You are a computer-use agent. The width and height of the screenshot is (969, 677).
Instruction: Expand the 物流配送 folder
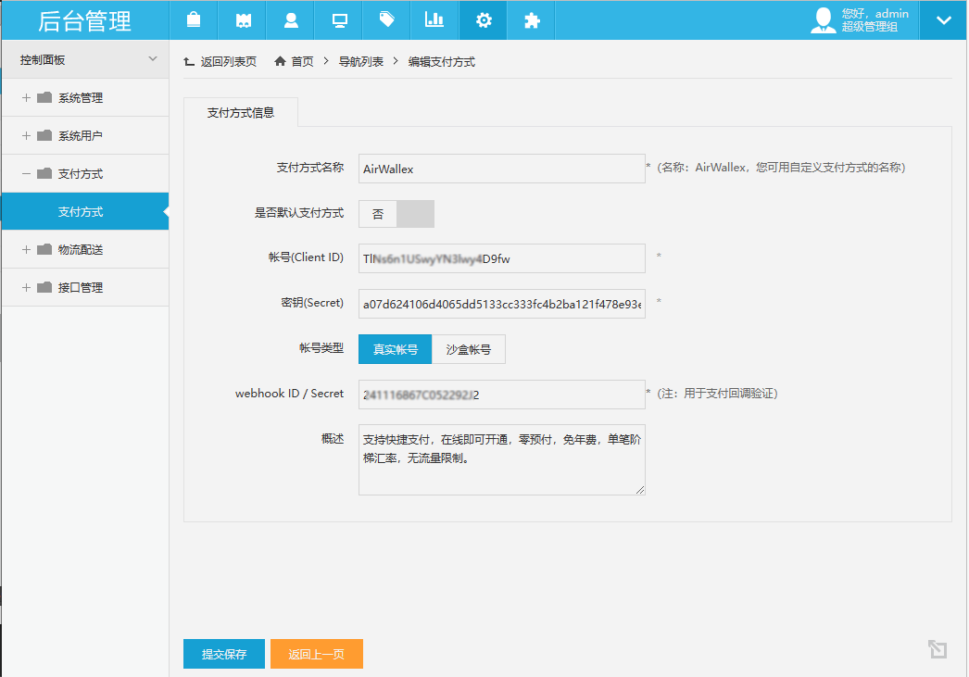pos(85,249)
